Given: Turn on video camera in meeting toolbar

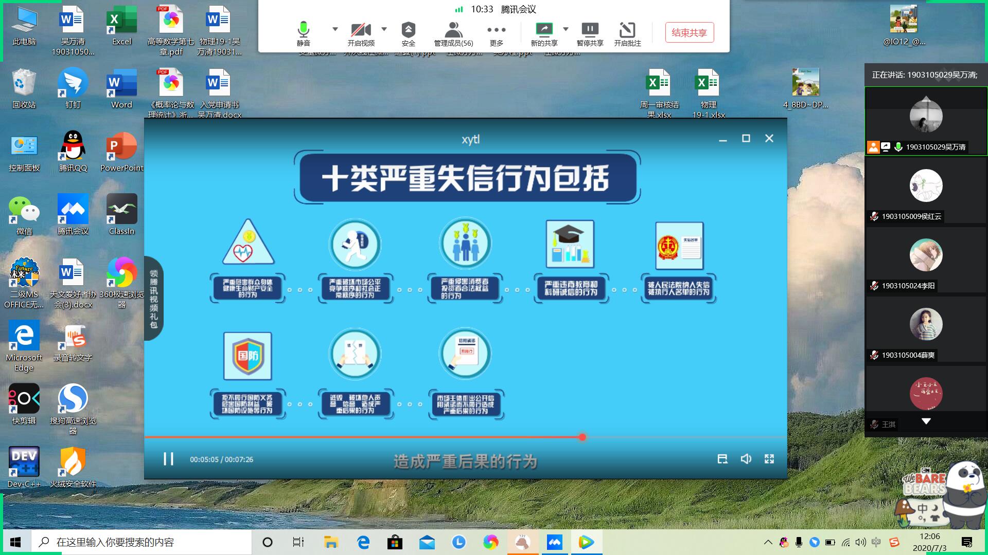Looking at the screenshot, I should (360, 31).
